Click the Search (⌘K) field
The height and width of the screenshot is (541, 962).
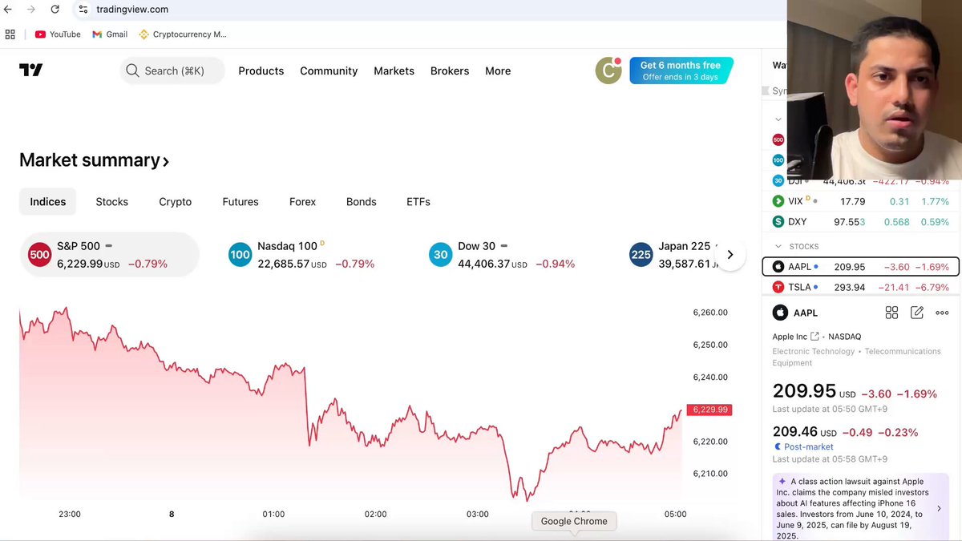tap(172, 71)
